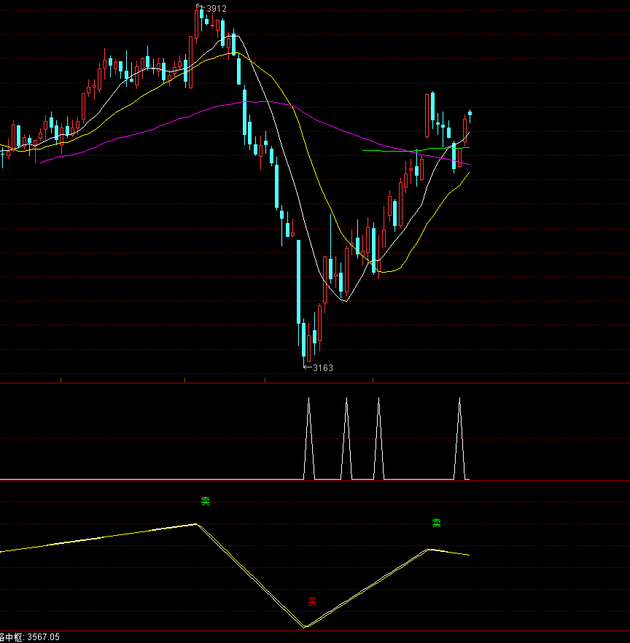Viewport: 630px width, 643px height.
Task: Select the short green horizontal line
Action: [386, 150]
